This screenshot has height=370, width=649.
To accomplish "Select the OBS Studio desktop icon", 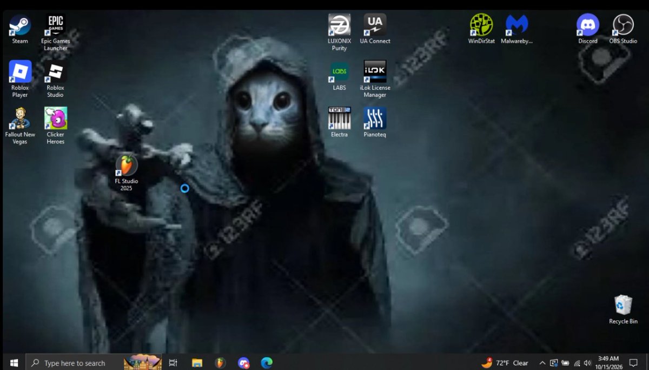I will pos(623,29).
